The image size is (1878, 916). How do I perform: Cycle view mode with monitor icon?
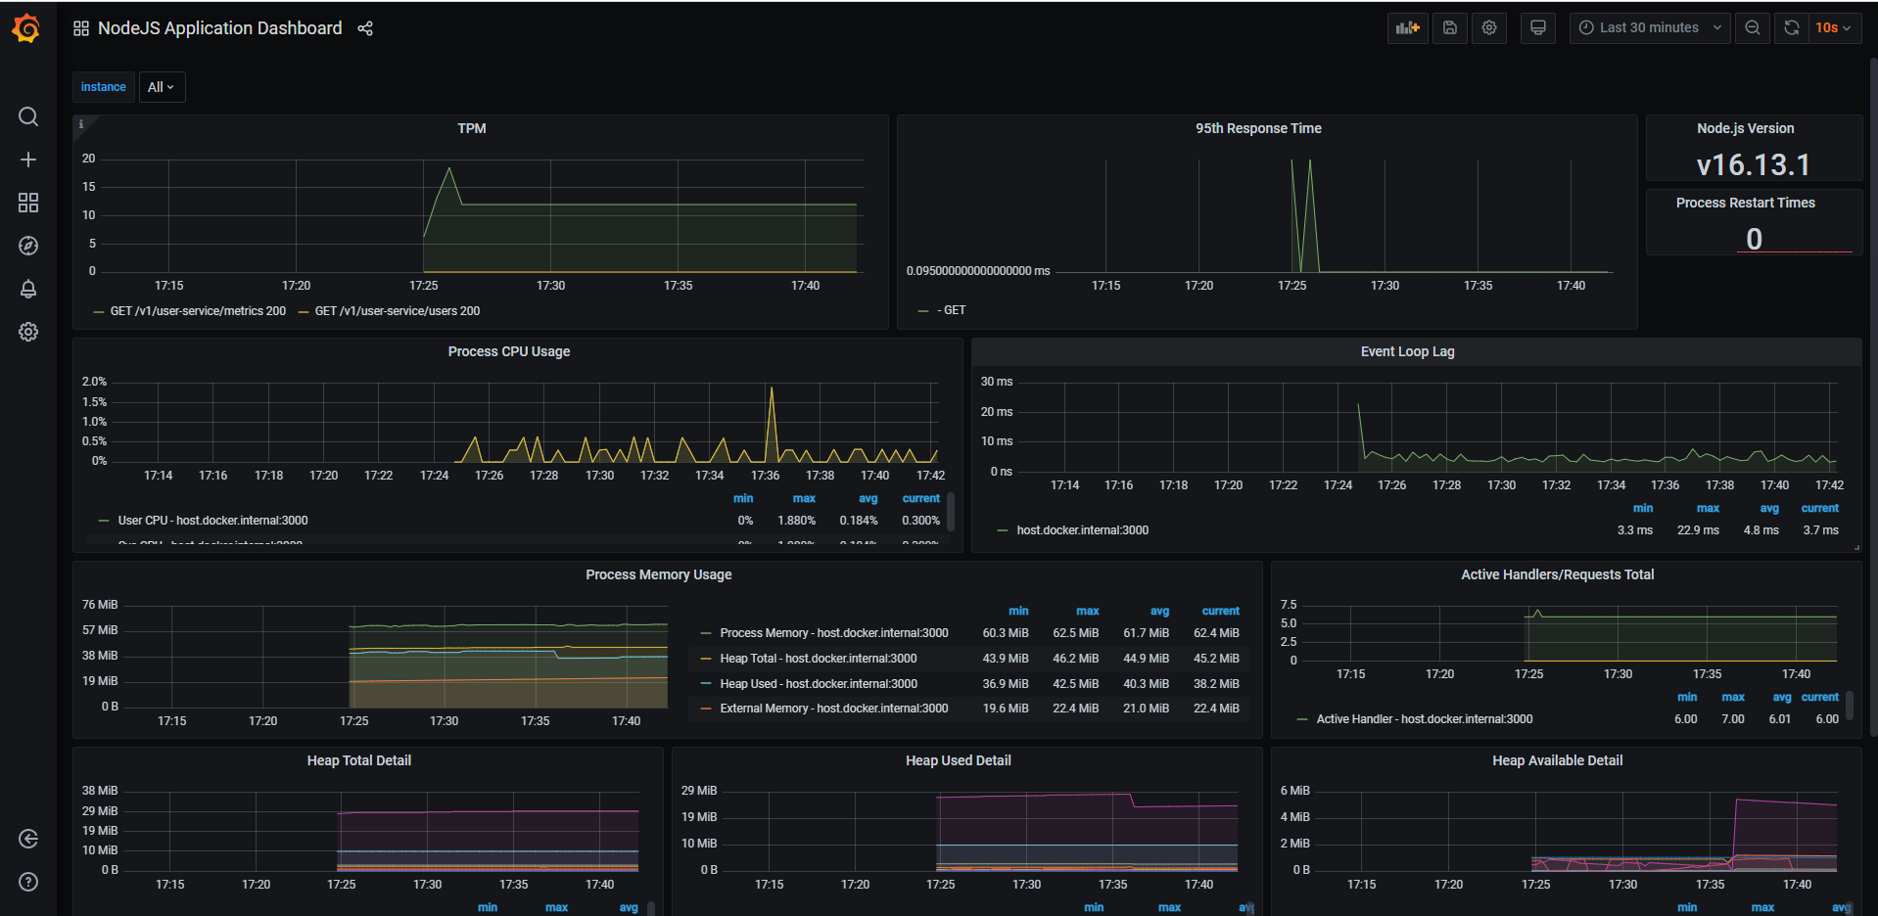(1538, 28)
